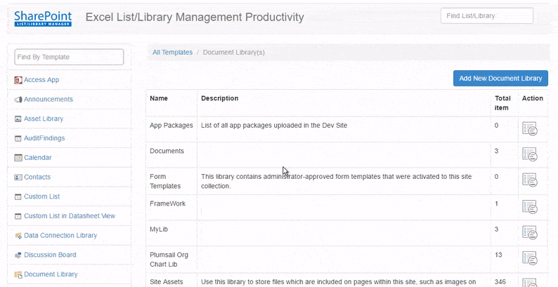
Task: Choose Custom List in Datasheet View link
Action: point(70,215)
